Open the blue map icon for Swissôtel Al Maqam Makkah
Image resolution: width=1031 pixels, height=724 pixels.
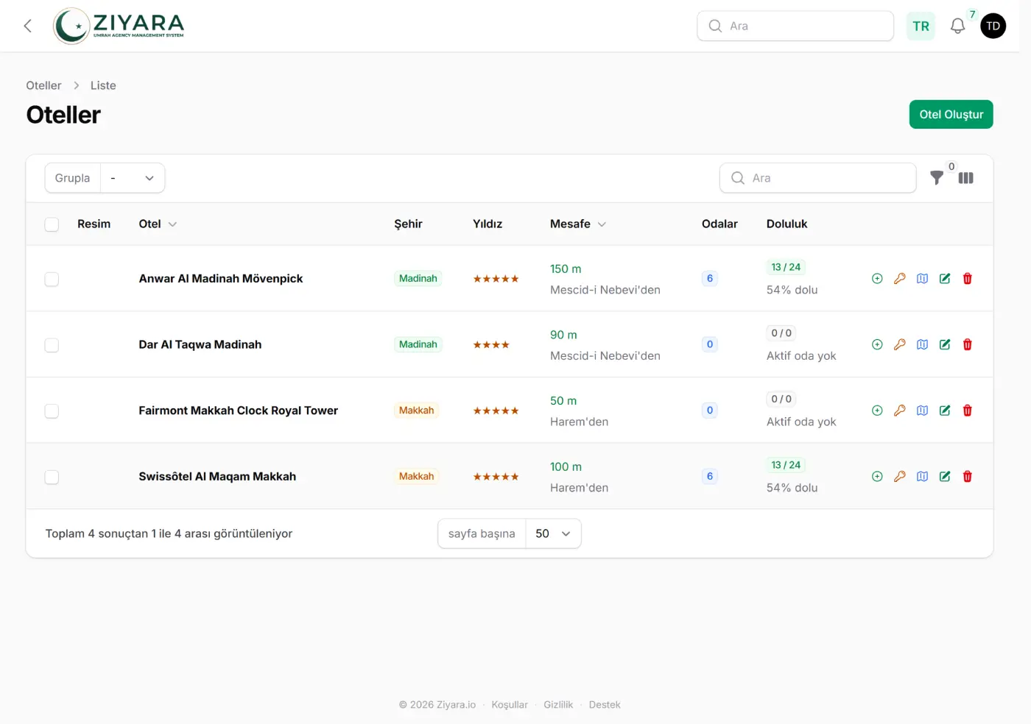click(x=922, y=477)
